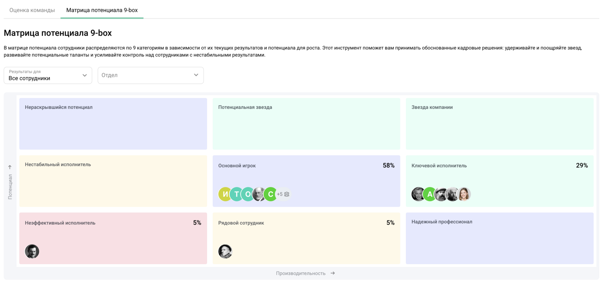This screenshot has width=604, height=287.
Task: Expand the Результаты для dropdown
Action: [48, 76]
